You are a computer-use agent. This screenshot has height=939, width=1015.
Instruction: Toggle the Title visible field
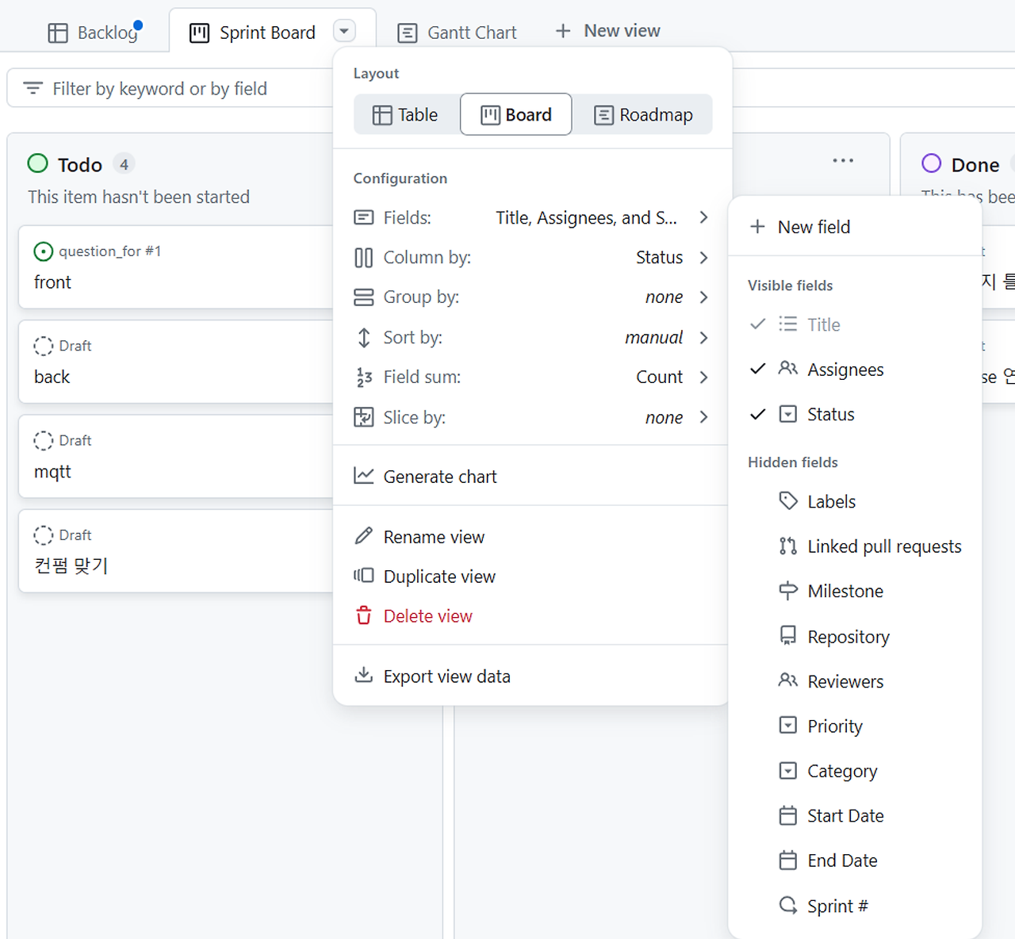click(x=855, y=324)
